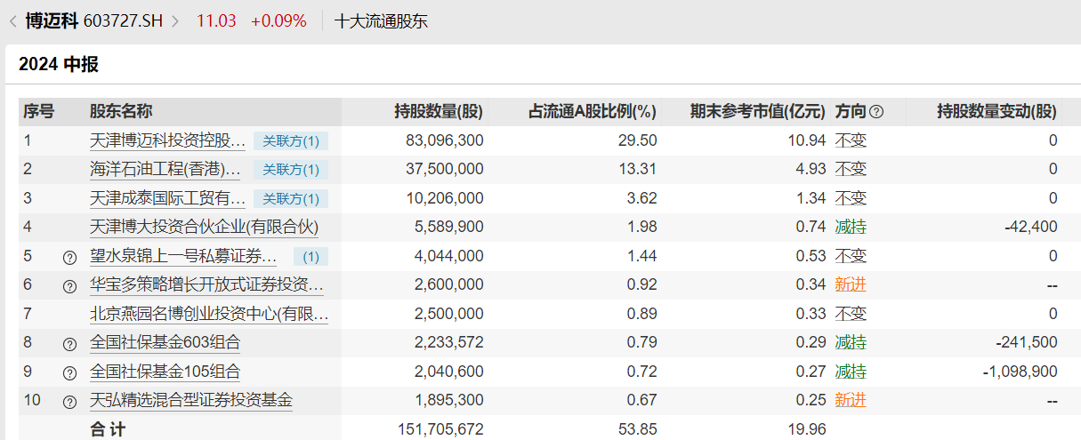
Task: Click the (1) tag for 望水泉锦上一号 row
Action: (311, 257)
